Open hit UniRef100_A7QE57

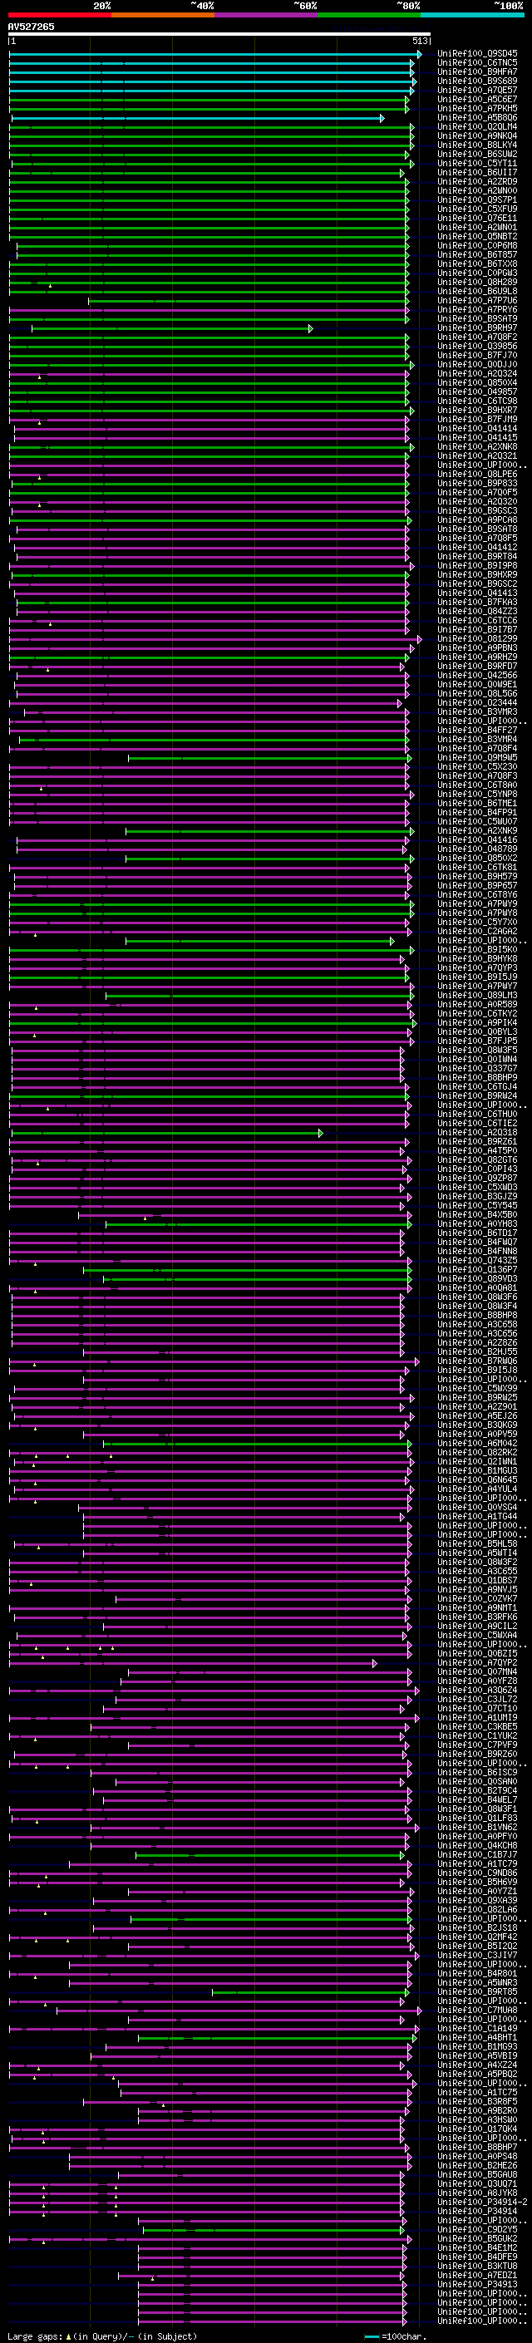click(x=477, y=90)
